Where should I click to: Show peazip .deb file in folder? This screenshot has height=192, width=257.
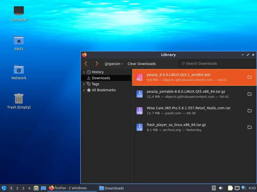(249, 77)
